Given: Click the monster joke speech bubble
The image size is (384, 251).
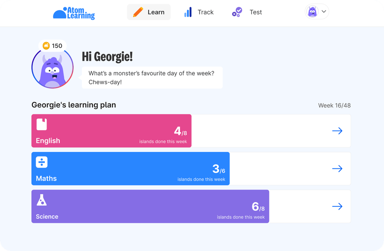Looking at the screenshot, I should pyautogui.click(x=152, y=77).
